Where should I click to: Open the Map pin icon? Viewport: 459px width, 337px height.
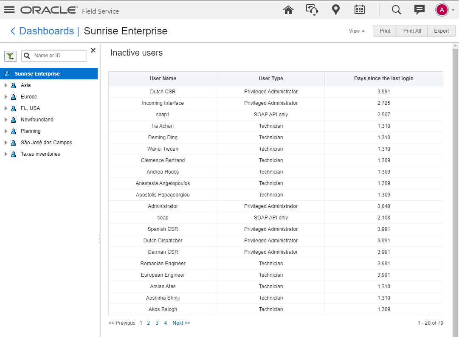coord(336,10)
